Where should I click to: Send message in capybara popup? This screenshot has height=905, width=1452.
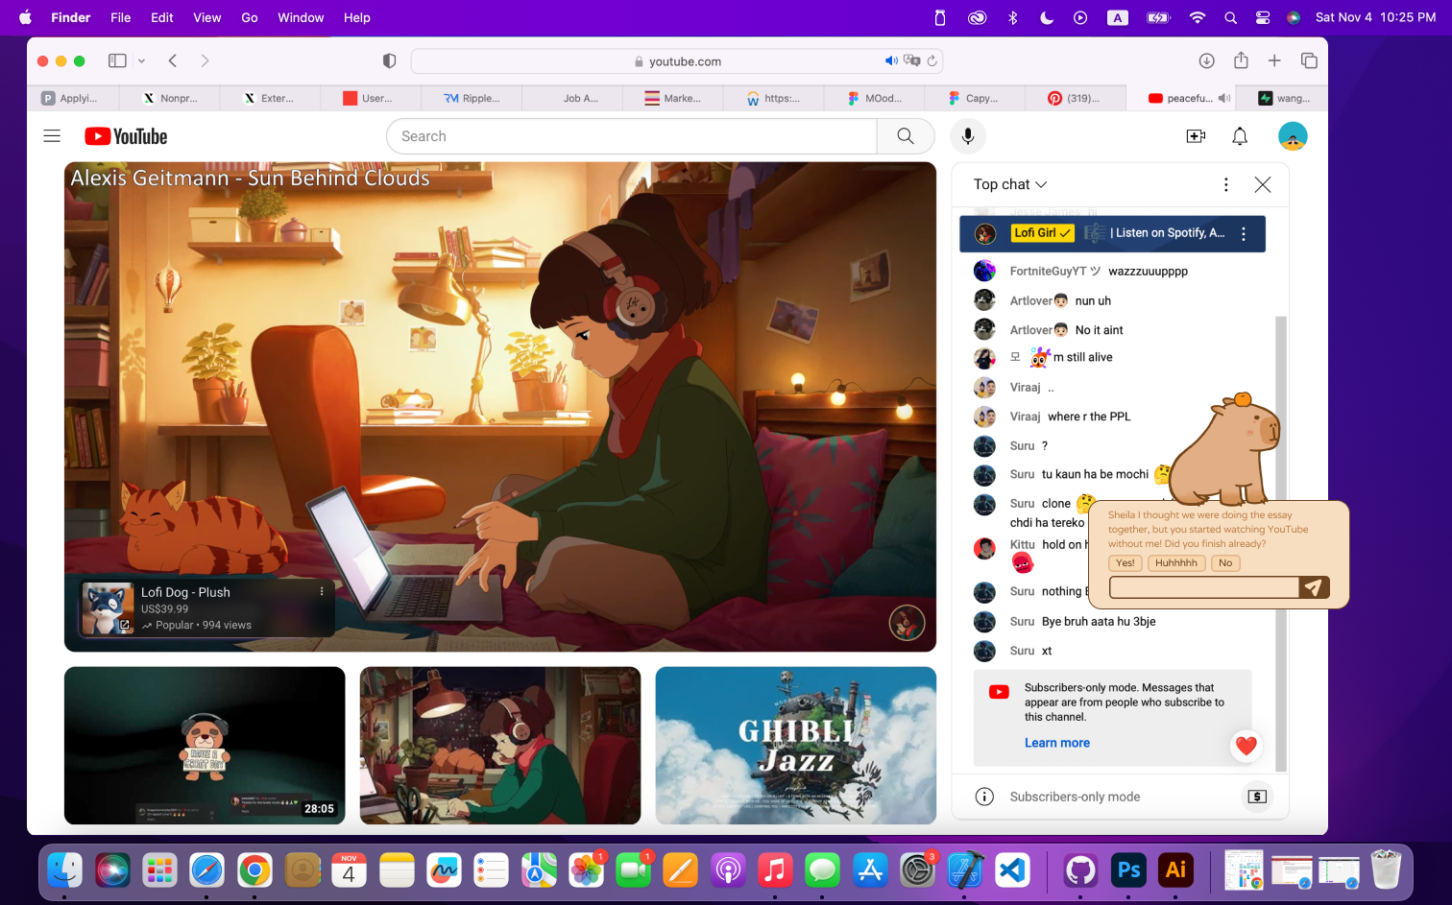[x=1314, y=587]
